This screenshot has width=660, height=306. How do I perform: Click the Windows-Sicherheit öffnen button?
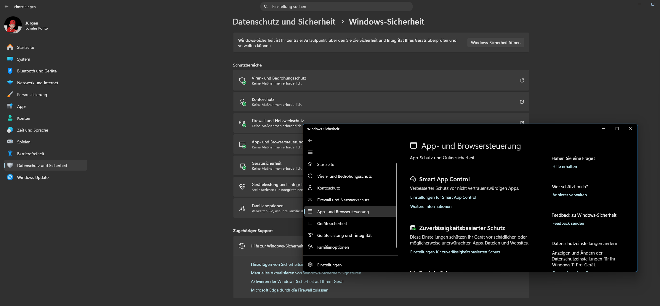click(x=496, y=43)
